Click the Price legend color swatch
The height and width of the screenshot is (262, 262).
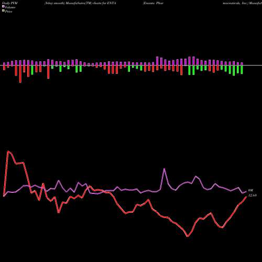click(3, 11)
